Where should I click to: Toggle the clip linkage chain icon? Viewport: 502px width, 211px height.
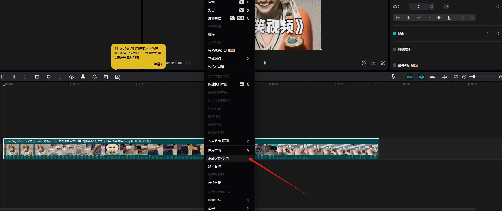click(433, 77)
